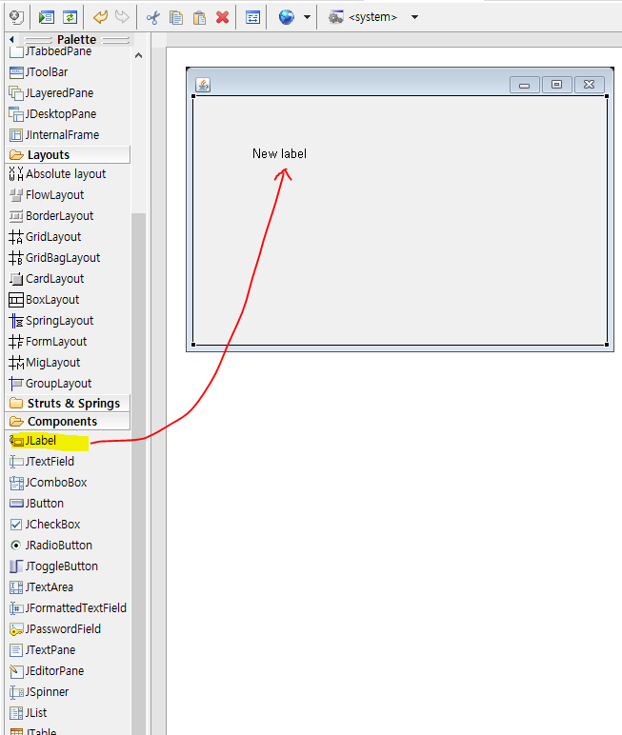Click the palette scrollbar up arrow
Viewport: 622px width, 735px height.
(138, 56)
